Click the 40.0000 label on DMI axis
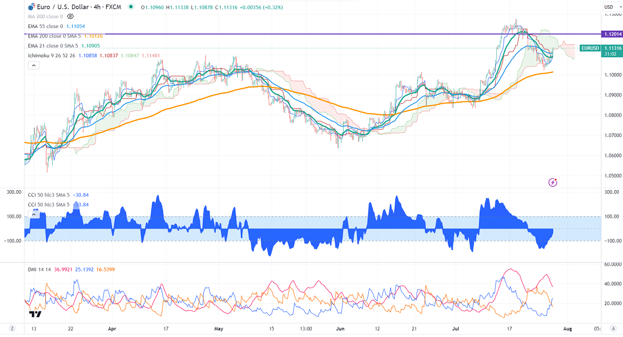 click(x=613, y=284)
